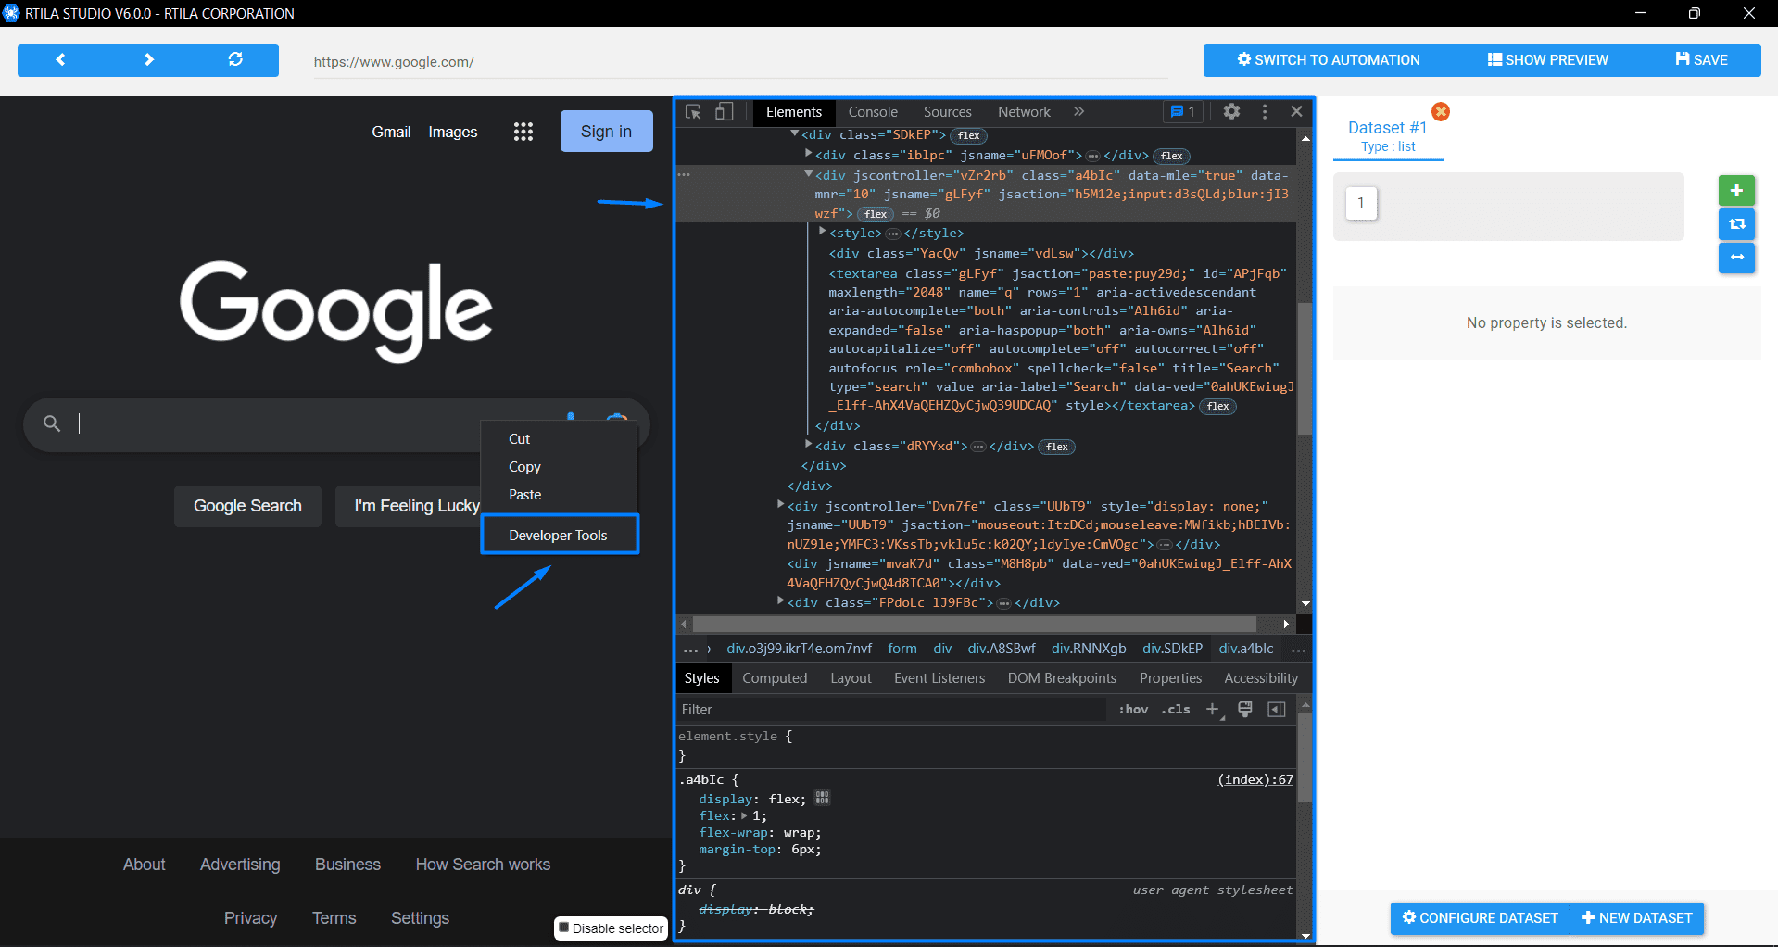
Task: Expand the div class dRYYxd node
Action: pos(809,445)
